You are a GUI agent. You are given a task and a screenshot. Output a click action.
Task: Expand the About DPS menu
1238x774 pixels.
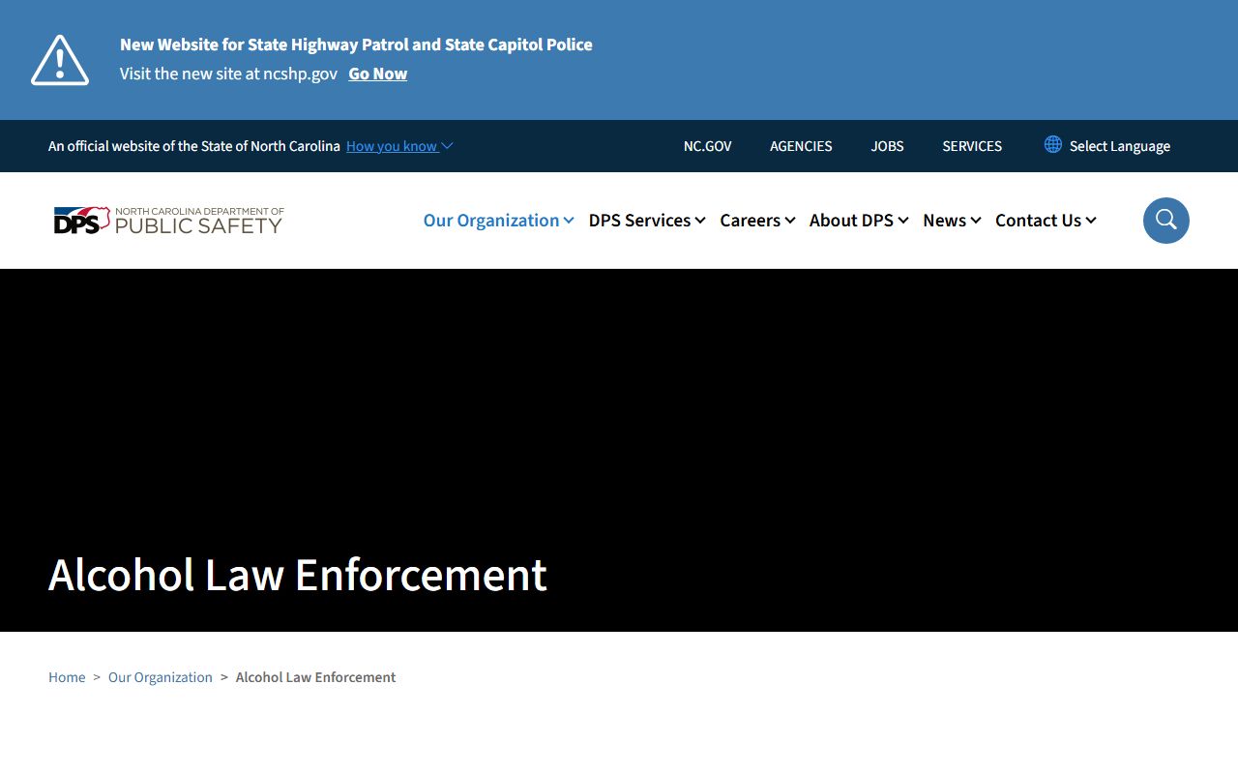point(859,221)
